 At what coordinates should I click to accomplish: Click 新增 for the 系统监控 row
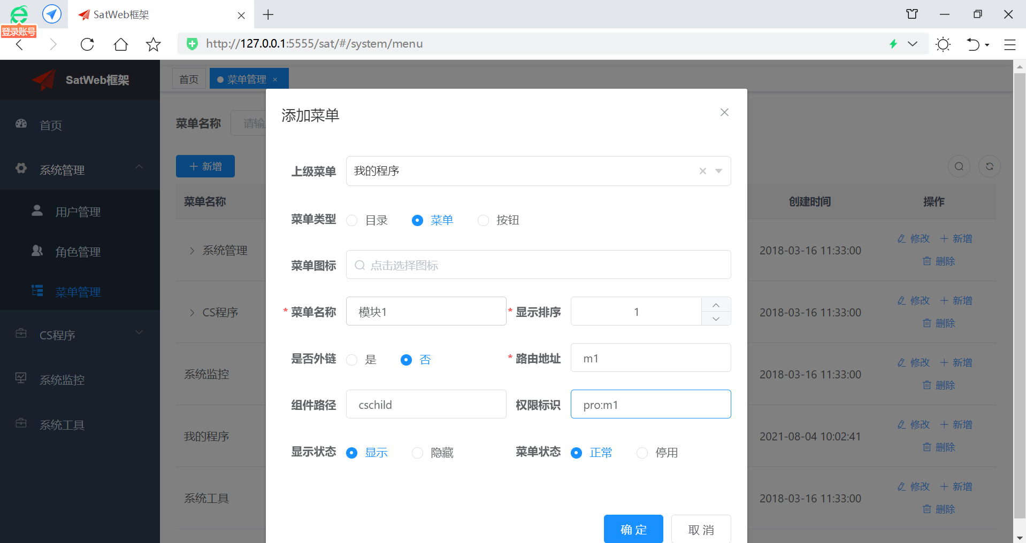click(x=956, y=362)
